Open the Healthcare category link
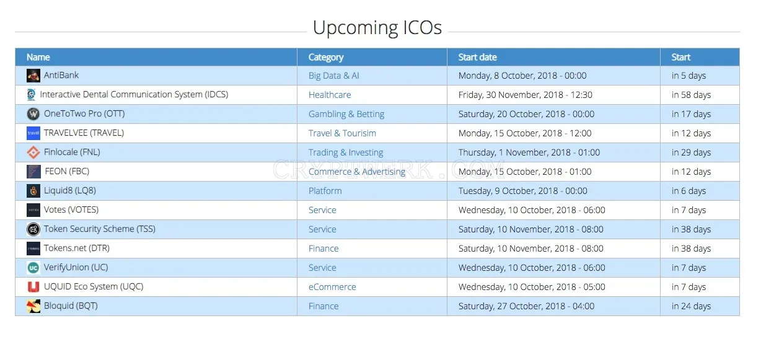This screenshot has width=779, height=339. click(x=330, y=95)
